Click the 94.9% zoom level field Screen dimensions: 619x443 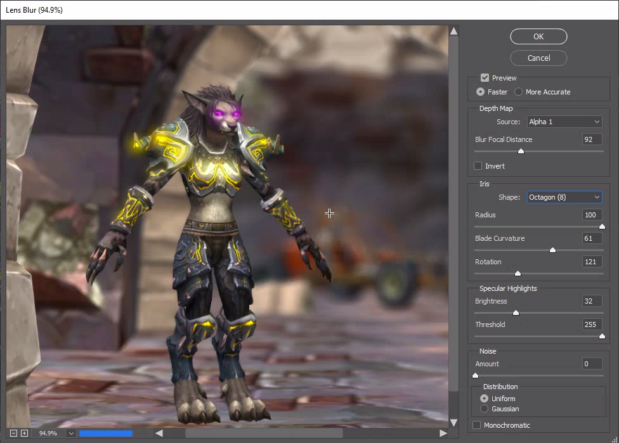pos(48,433)
